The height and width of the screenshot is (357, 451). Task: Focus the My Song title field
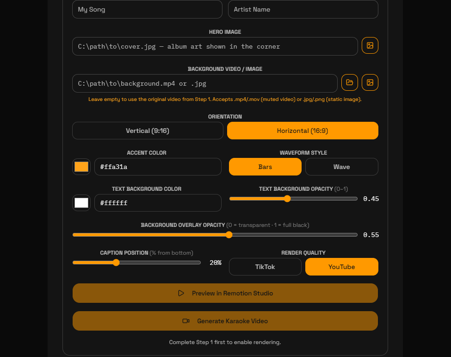tap(147, 9)
